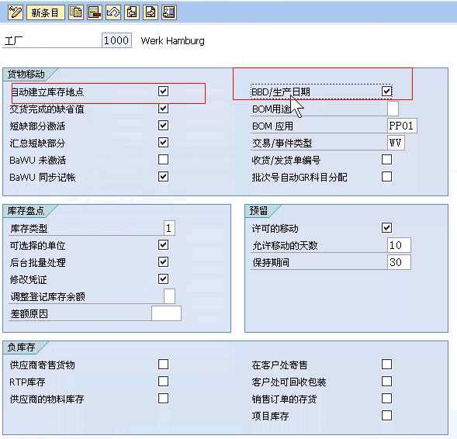Enable 项目库存 checkbox
Viewport: 457px width, 439px height.
coord(386,416)
